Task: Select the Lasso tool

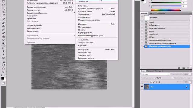Action: click(3, 5)
